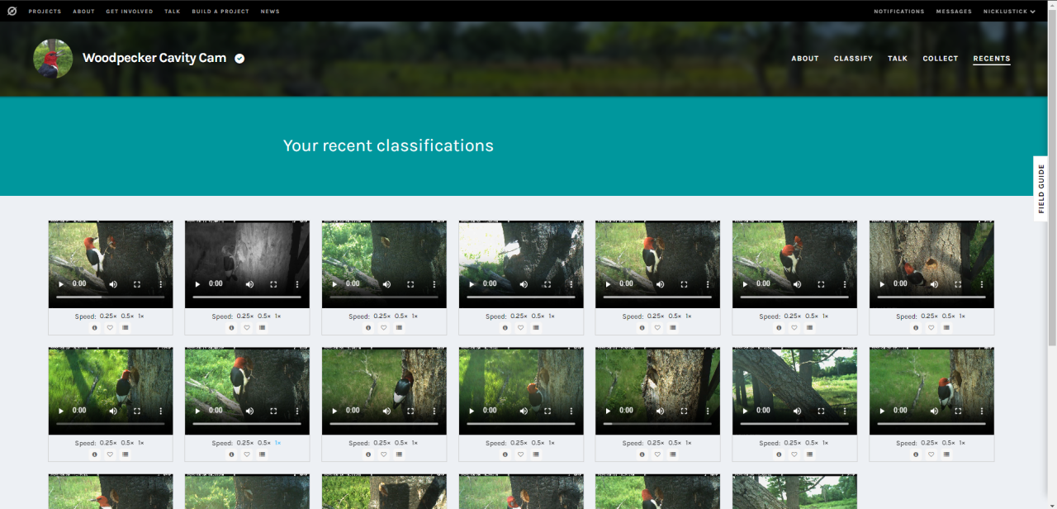
Task: Show info for seventh video in second row
Action: coord(917,454)
